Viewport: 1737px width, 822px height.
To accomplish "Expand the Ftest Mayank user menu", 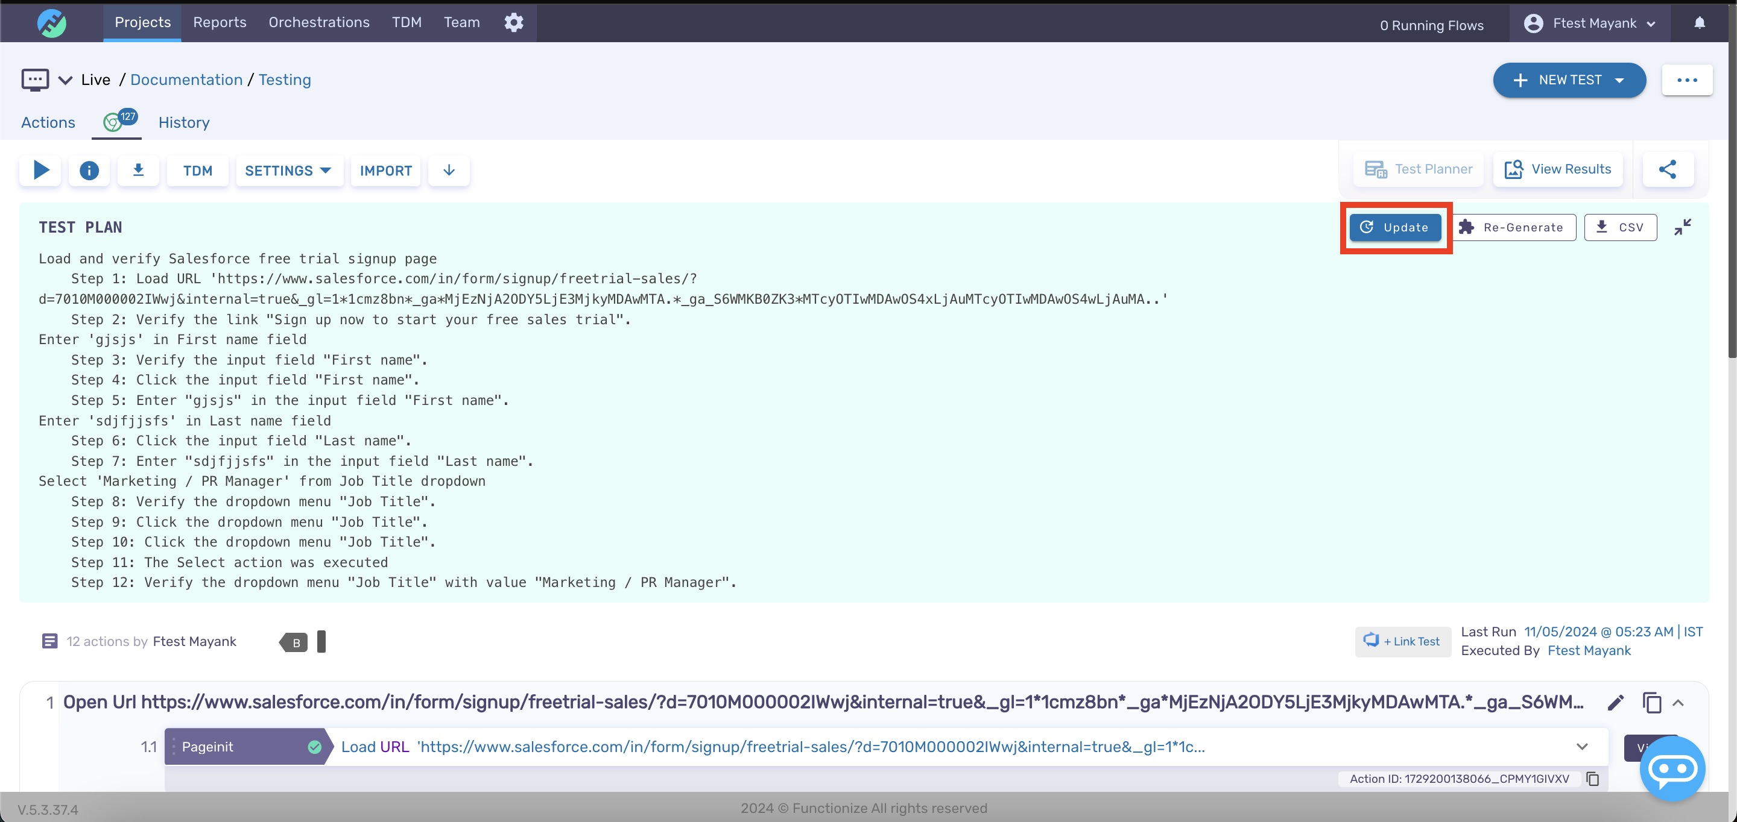I will click(x=1590, y=24).
